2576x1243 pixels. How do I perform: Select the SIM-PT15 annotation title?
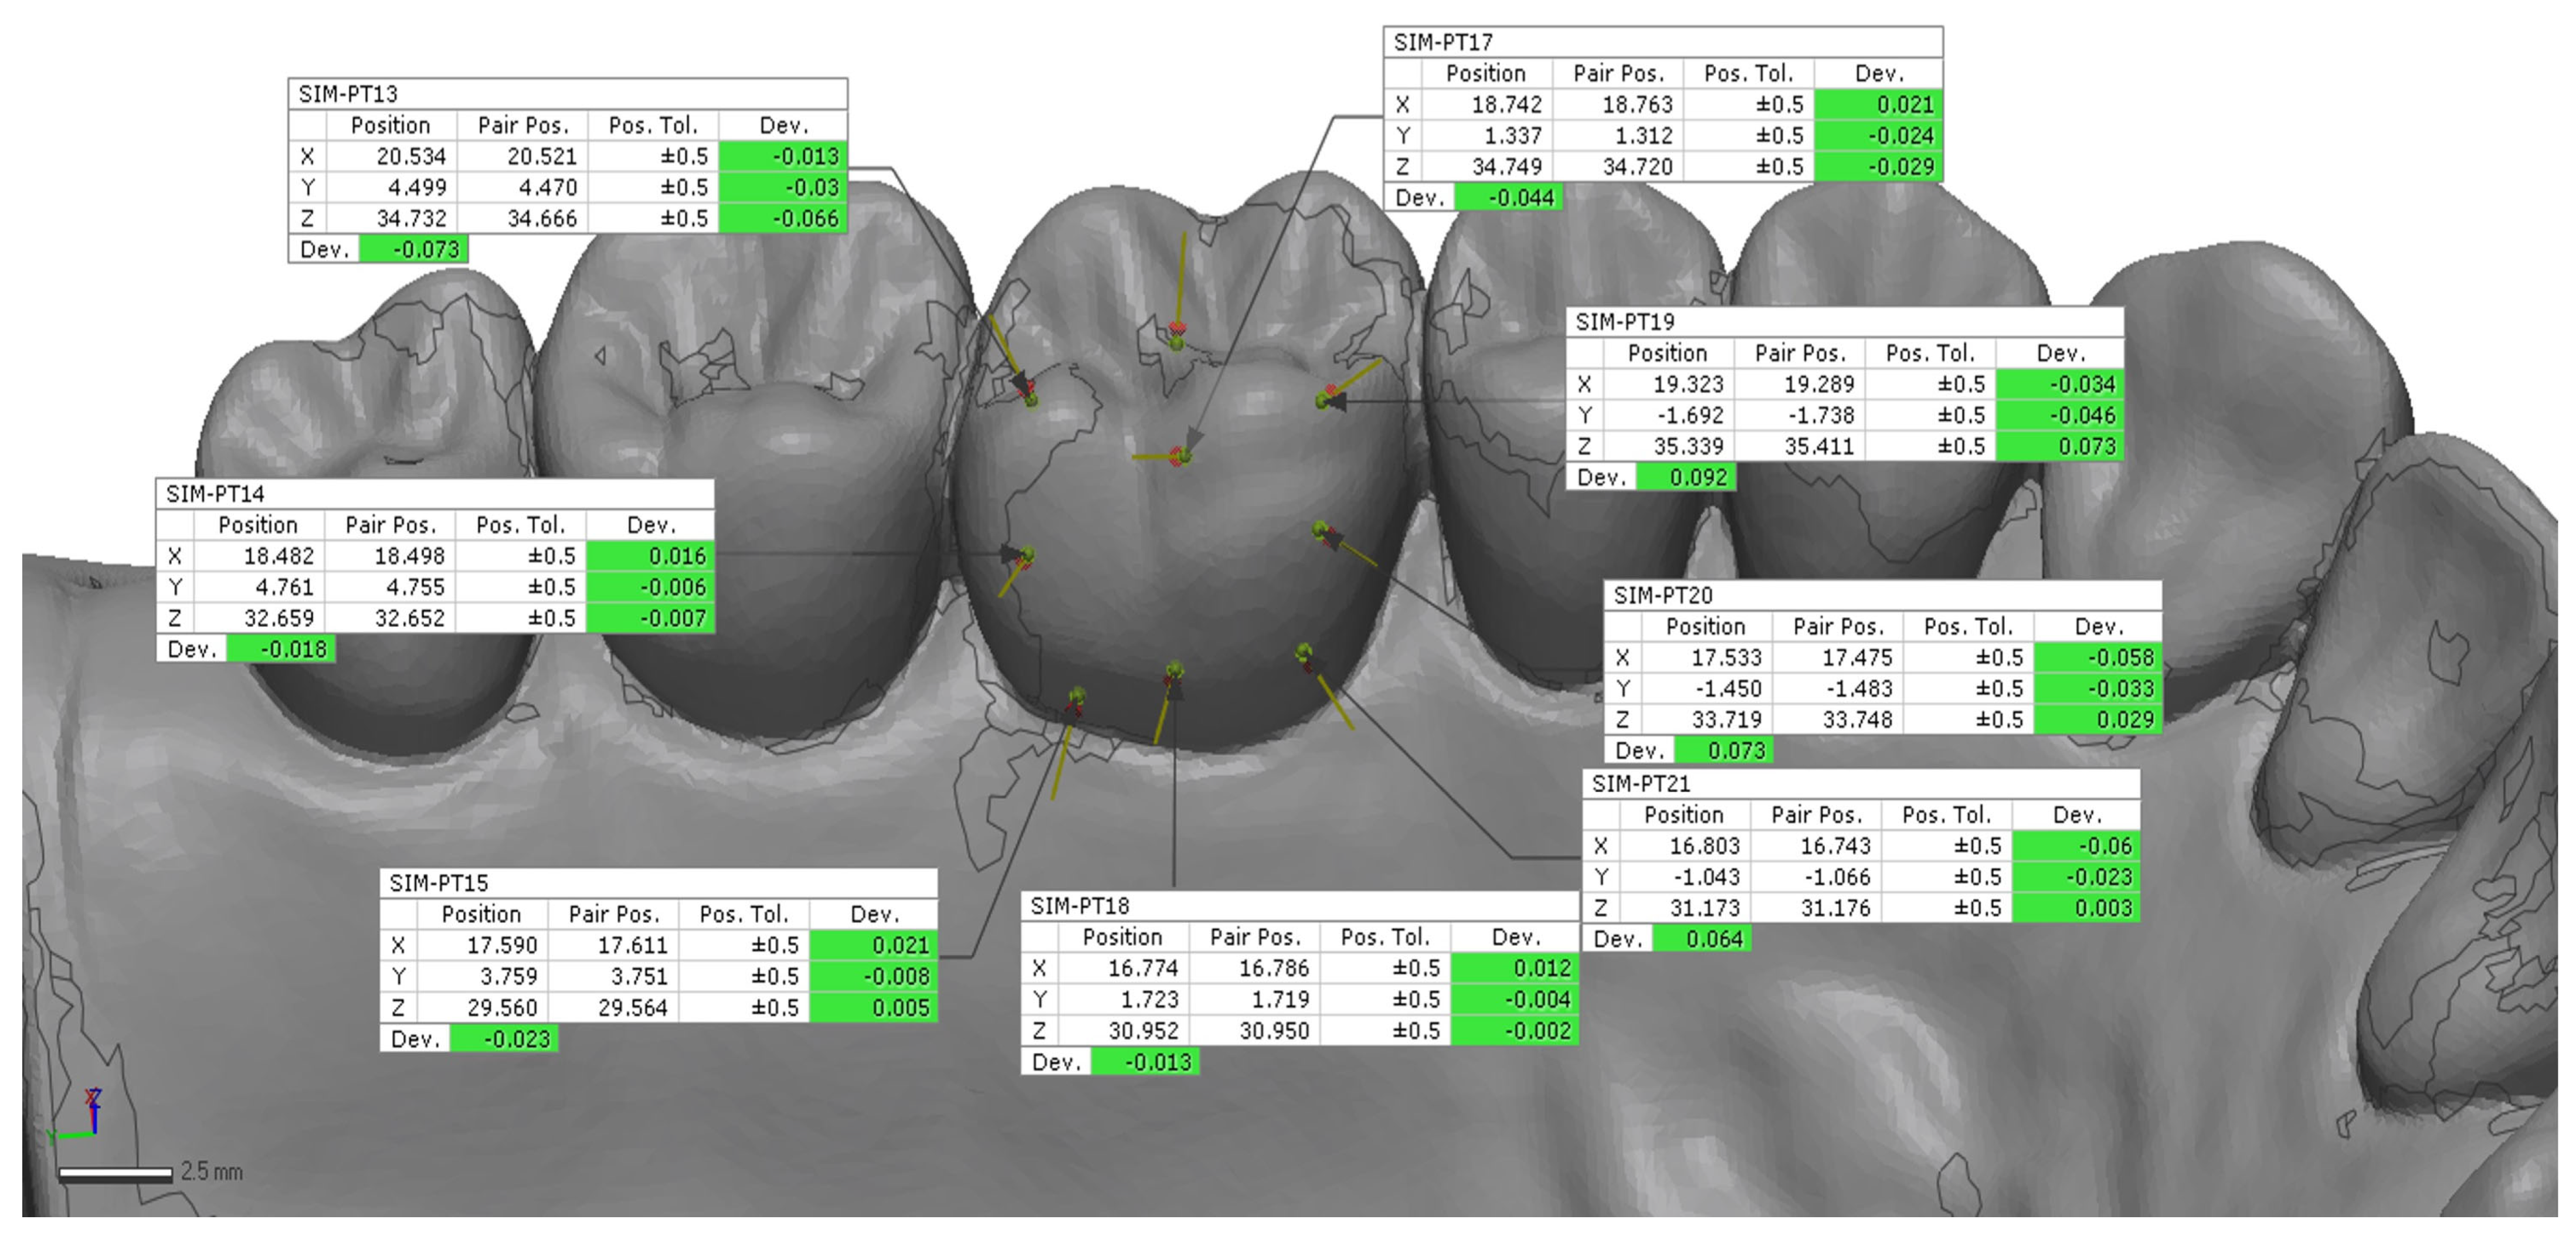[439, 883]
